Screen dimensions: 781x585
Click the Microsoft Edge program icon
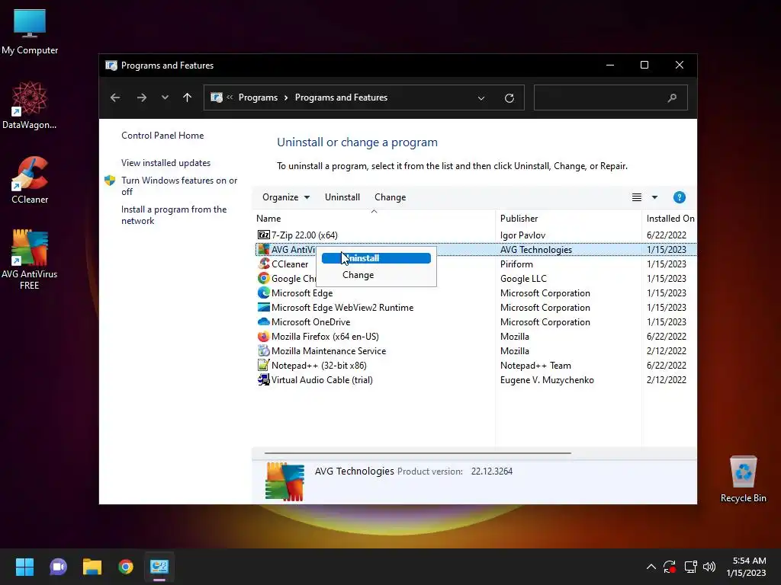pos(263,293)
